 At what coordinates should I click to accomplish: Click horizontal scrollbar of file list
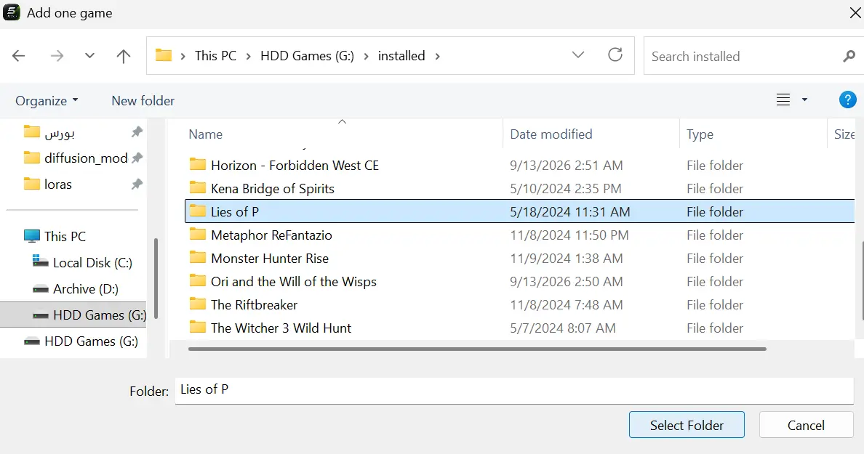pyautogui.click(x=477, y=349)
